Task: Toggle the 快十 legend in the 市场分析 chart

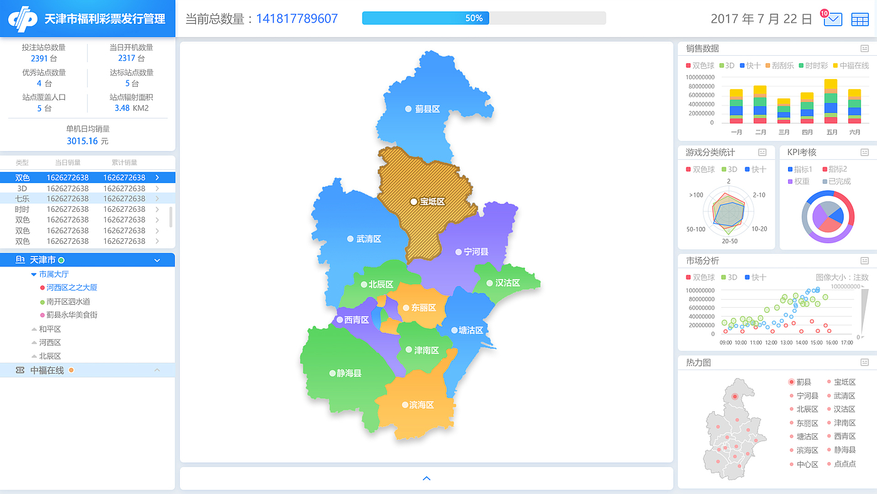Action: [755, 277]
